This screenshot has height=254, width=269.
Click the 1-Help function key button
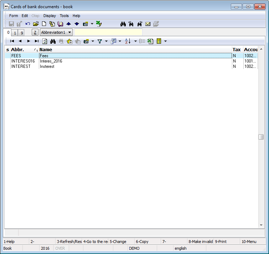(16, 242)
